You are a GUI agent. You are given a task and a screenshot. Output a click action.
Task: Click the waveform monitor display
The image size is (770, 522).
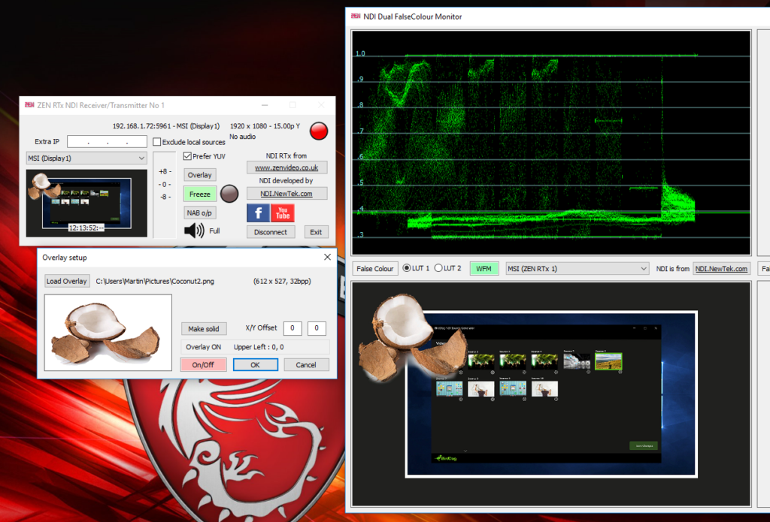(551, 143)
